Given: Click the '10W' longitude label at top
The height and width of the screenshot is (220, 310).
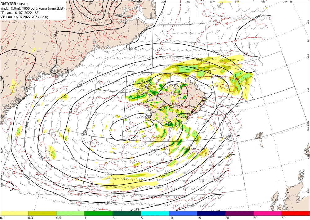Looking at the screenshot, I should 212,2.
